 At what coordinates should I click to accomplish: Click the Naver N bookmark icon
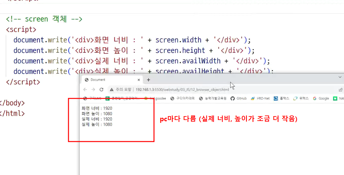click(335, 98)
